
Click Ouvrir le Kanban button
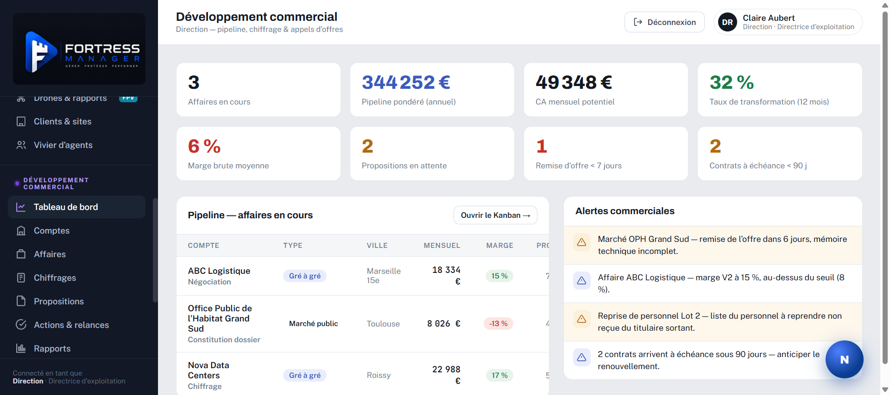[495, 215]
